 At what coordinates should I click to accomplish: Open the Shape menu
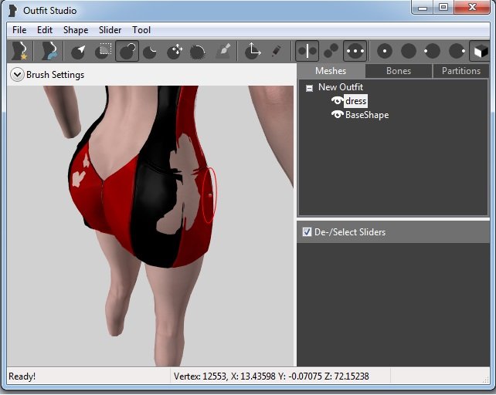click(76, 30)
